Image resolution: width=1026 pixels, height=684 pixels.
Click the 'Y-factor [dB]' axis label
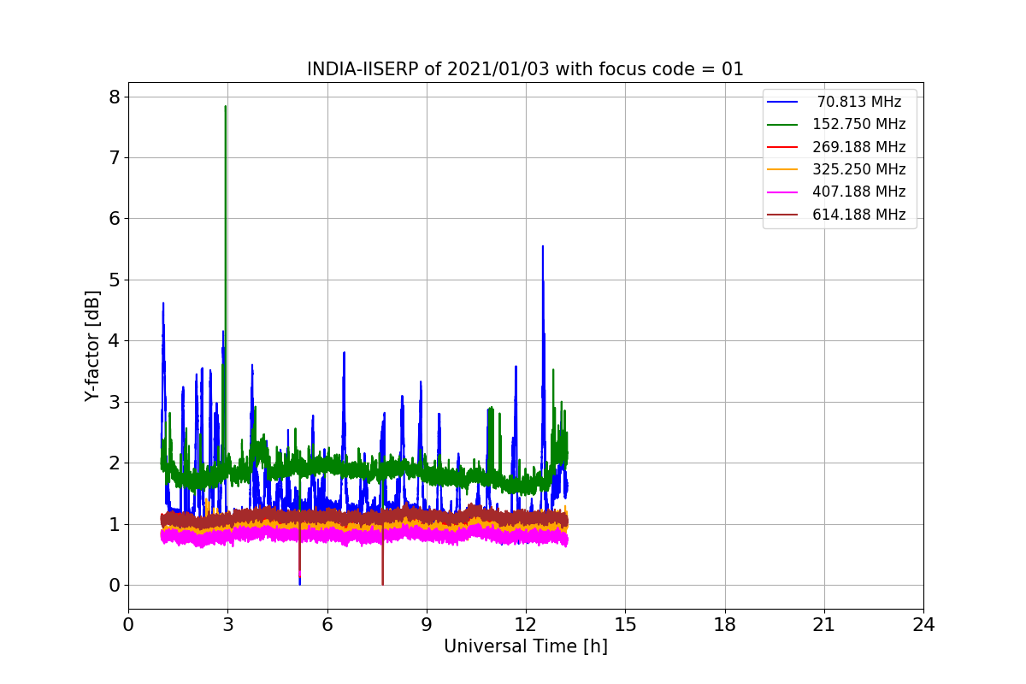coord(92,346)
